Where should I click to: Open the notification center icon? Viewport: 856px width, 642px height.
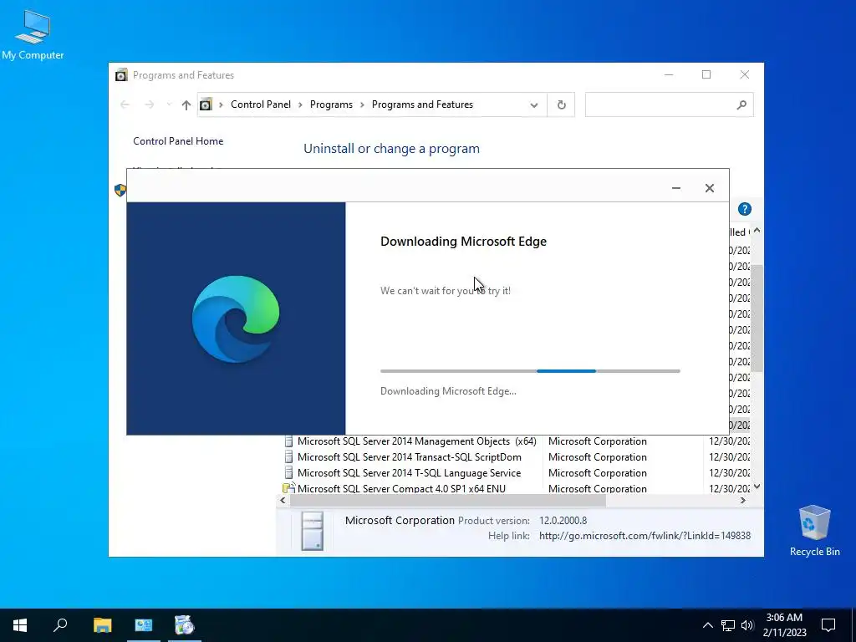(828, 625)
